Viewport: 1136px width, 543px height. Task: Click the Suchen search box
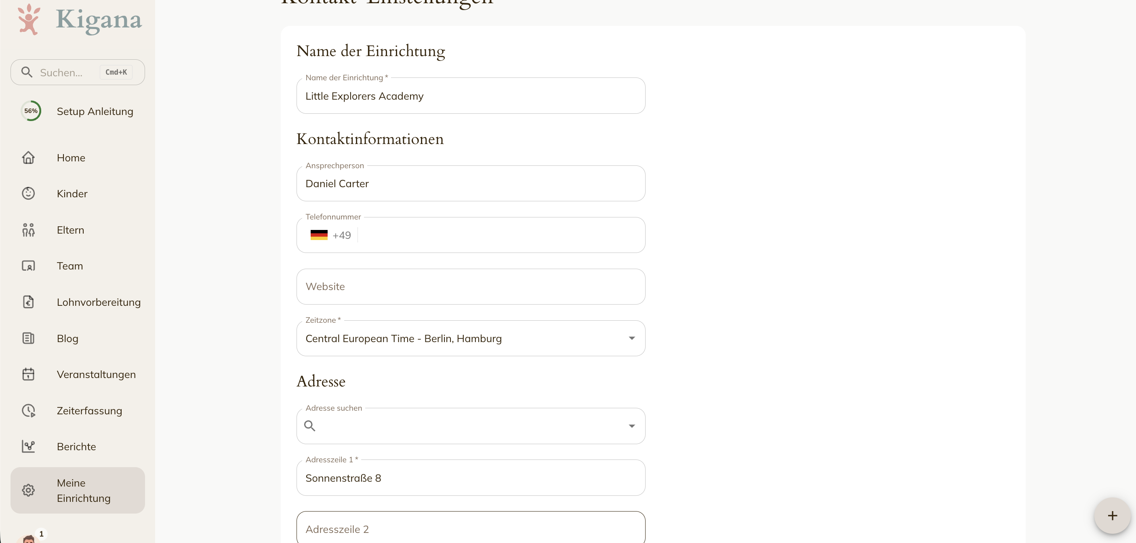pos(78,72)
